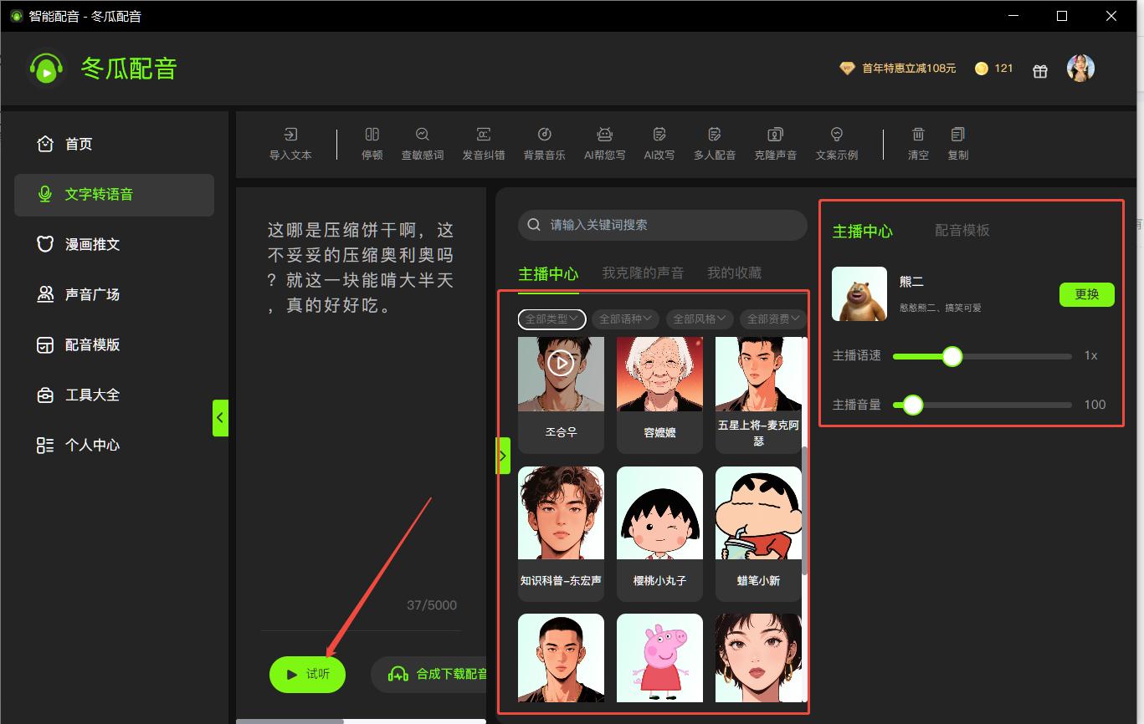The height and width of the screenshot is (724, 1144).
Task: Open the 多人配音 multi-voice dubbing tool
Action: pos(714,142)
